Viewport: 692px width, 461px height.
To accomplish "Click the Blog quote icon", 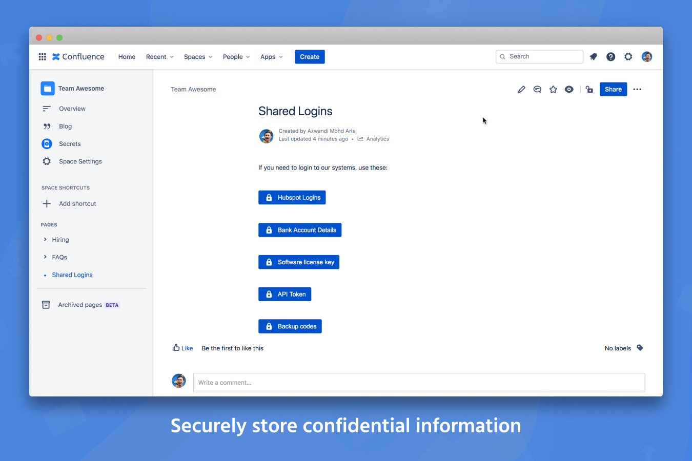I will tap(47, 126).
